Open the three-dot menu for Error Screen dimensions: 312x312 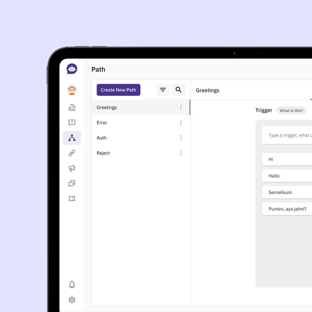[x=181, y=123]
